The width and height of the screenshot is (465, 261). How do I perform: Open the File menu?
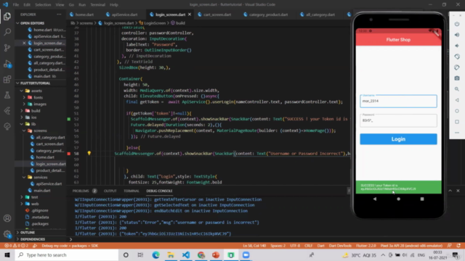point(16,4)
